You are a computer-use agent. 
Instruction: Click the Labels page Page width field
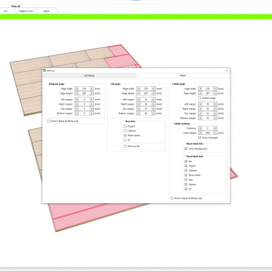(x=207, y=89)
